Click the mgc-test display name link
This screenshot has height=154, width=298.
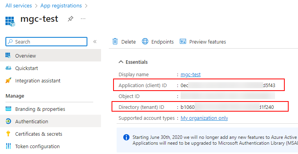(190, 74)
